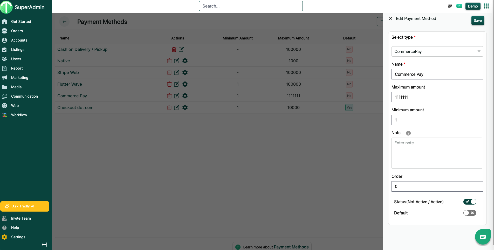Collapse the sidebar with arrow icon
Screen dimensions: 494x250
[44, 244]
